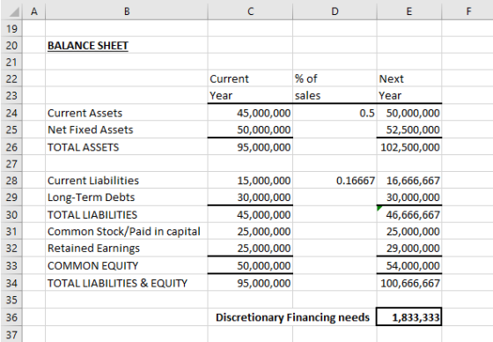This screenshot has height=342, width=493.
Task: Click Common Stock next year 25,000,000 cell
Action: (x=409, y=232)
